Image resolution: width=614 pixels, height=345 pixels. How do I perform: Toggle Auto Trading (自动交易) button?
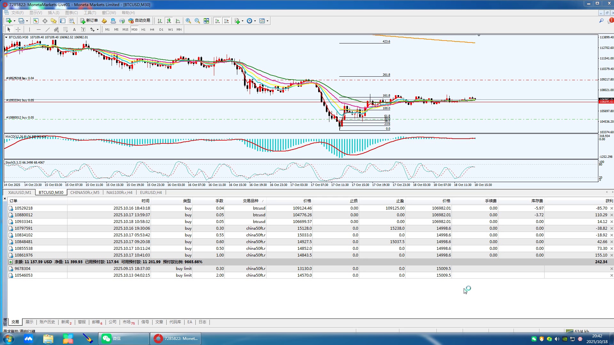click(x=139, y=21)
